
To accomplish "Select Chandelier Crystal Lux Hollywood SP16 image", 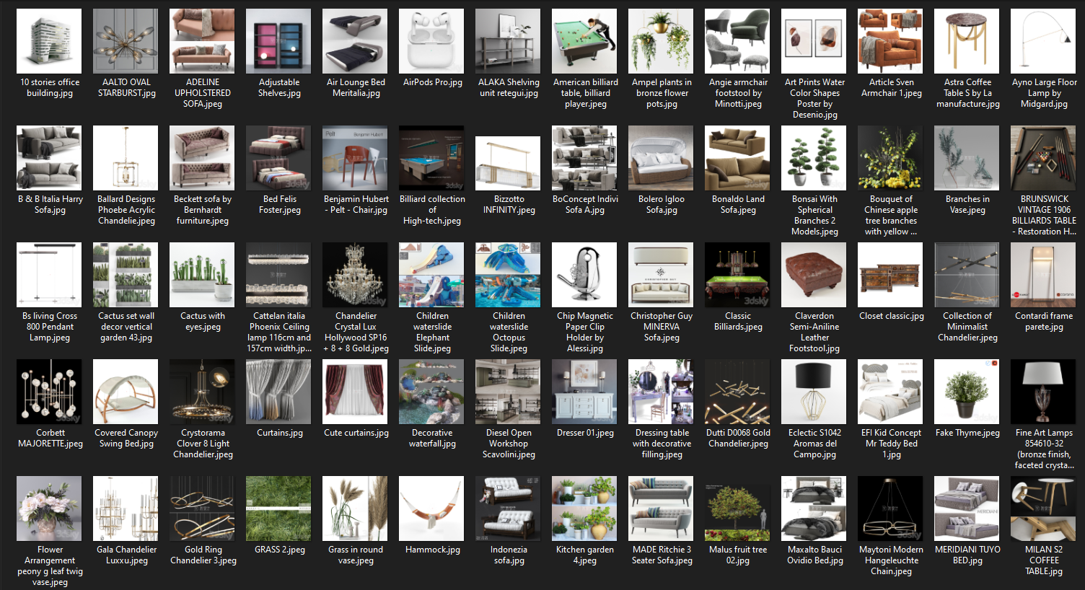I will (x=356, y=275).
